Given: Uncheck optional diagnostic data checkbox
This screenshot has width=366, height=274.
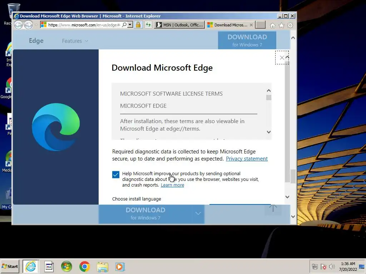Looking at the screenshot, I should point(115,174).
